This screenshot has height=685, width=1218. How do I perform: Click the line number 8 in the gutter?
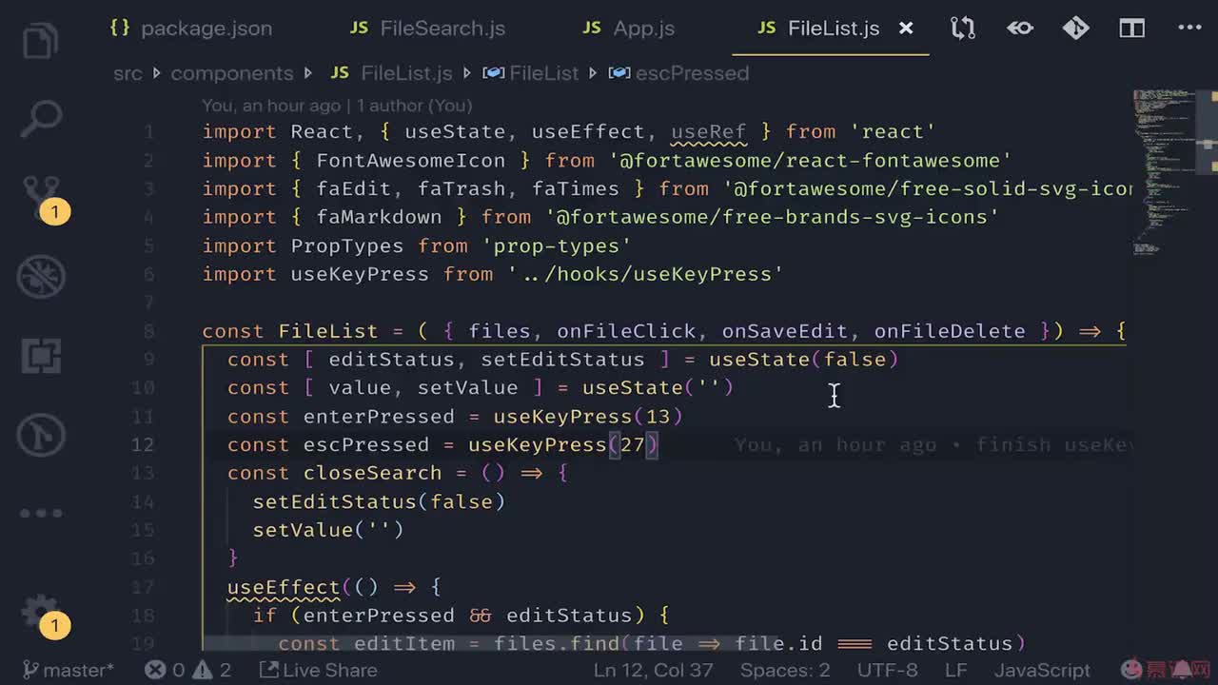pos(148,331)
